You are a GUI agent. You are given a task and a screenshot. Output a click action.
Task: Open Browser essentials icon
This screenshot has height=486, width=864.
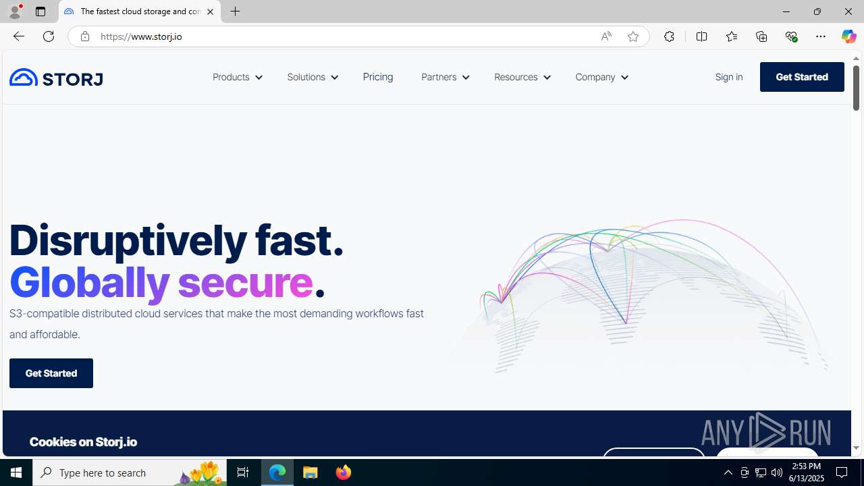pos(791,36)
